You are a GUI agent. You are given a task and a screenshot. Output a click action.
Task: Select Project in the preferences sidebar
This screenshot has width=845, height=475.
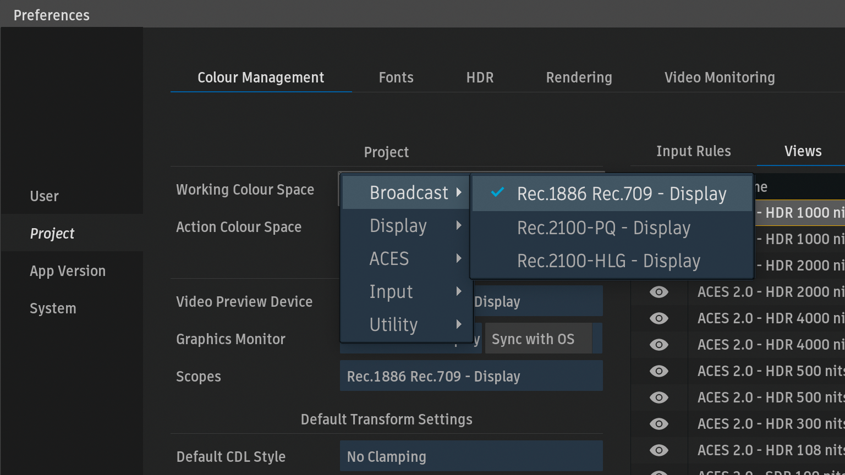tap(72, 233)
